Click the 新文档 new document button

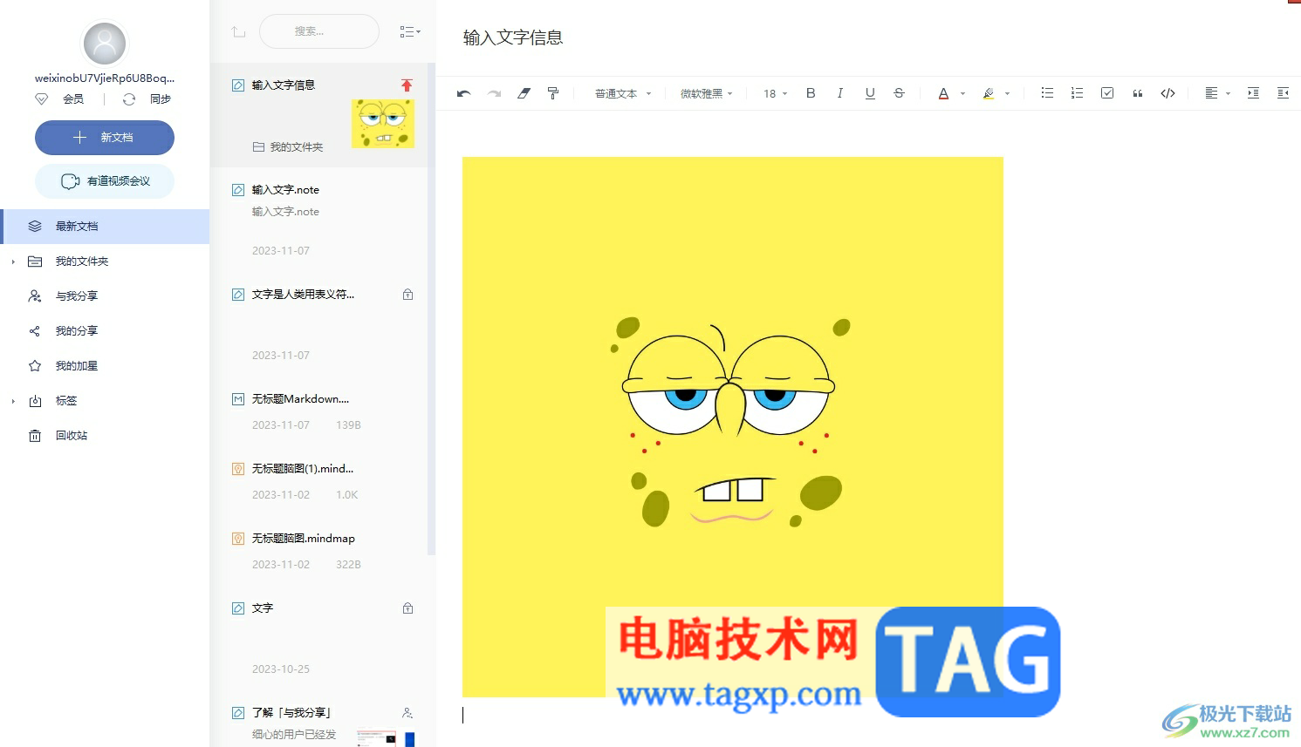pos(105,138)
